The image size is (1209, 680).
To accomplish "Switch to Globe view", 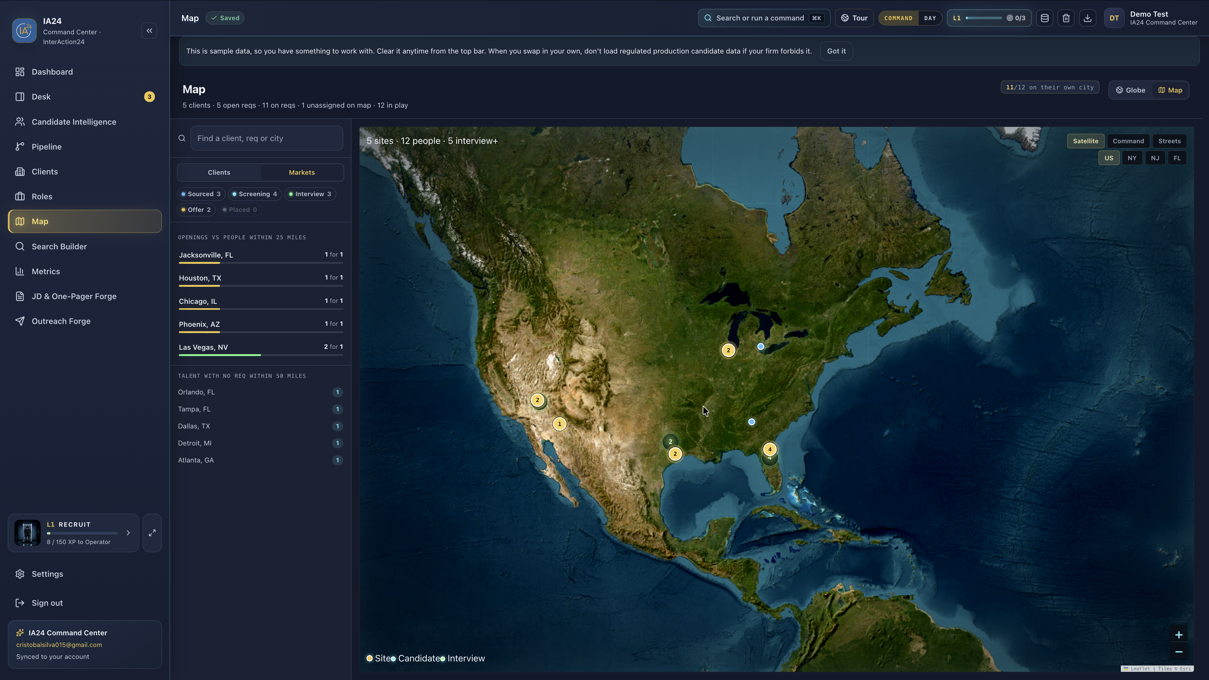I will [1131, 90].
